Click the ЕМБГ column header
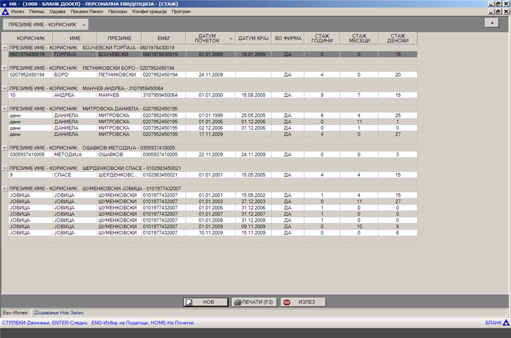511x338 pixels. (x=163, y=38)
